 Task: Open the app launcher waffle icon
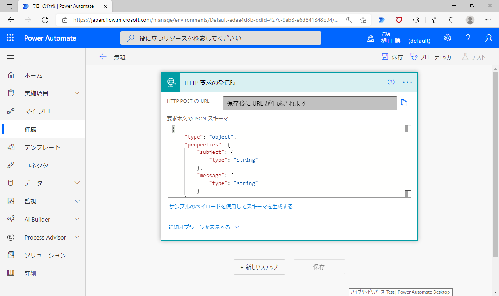[10, 38]
